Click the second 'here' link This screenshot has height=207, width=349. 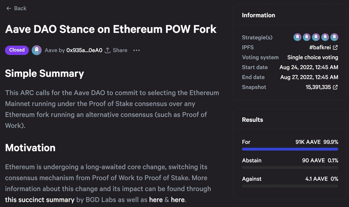coord(178,200)
